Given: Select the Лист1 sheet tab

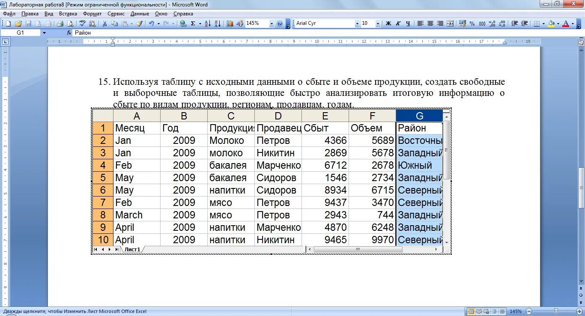Looking at the screenshot, I should pyautogui.click(x=132, y=249).
